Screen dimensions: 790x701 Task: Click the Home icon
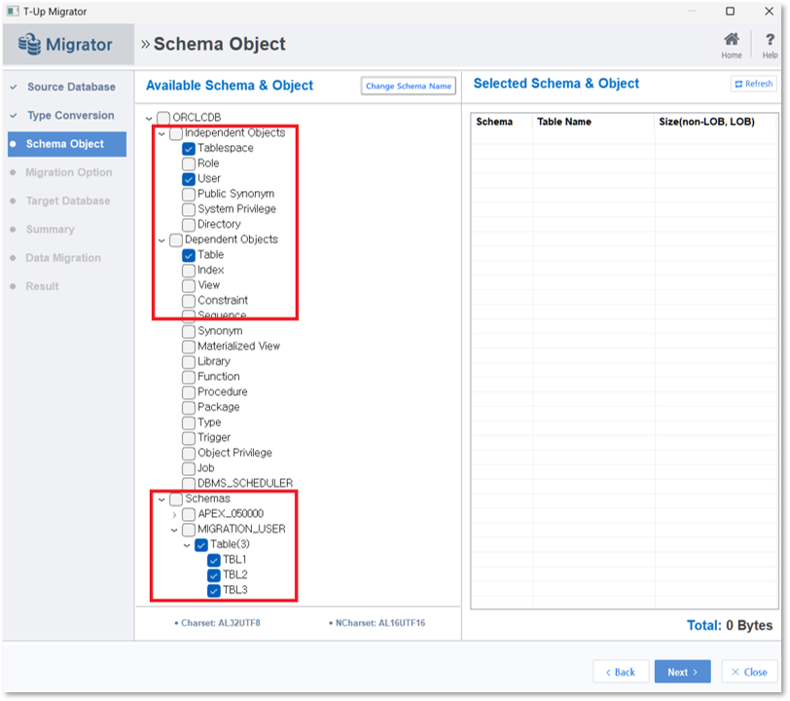coord(731,40)
